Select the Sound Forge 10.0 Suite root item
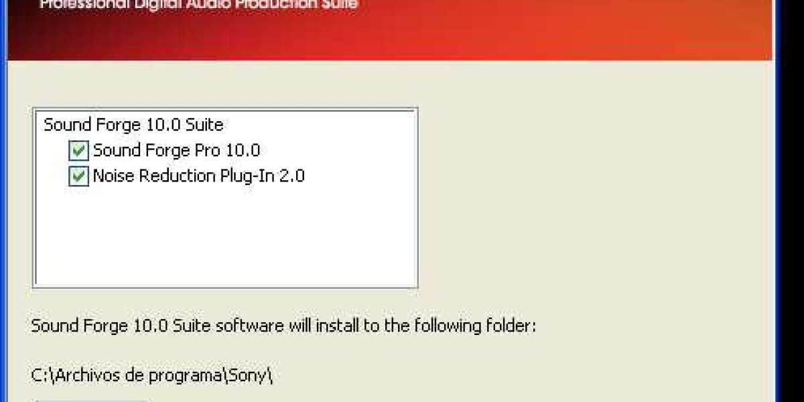 coord(133,125)
